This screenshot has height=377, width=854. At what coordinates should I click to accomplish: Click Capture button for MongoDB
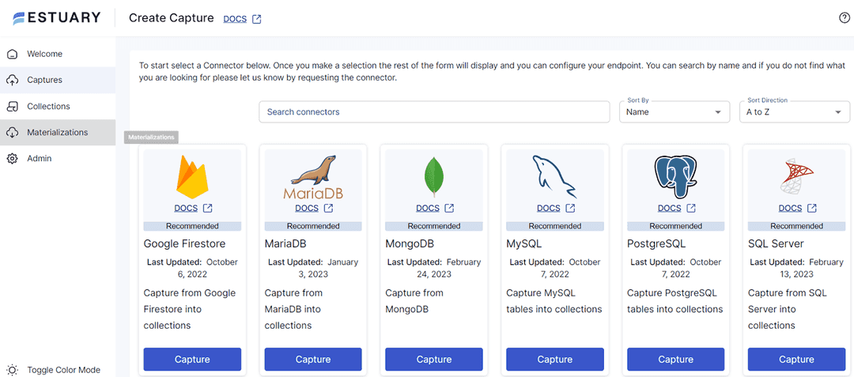tap(434, 359)
